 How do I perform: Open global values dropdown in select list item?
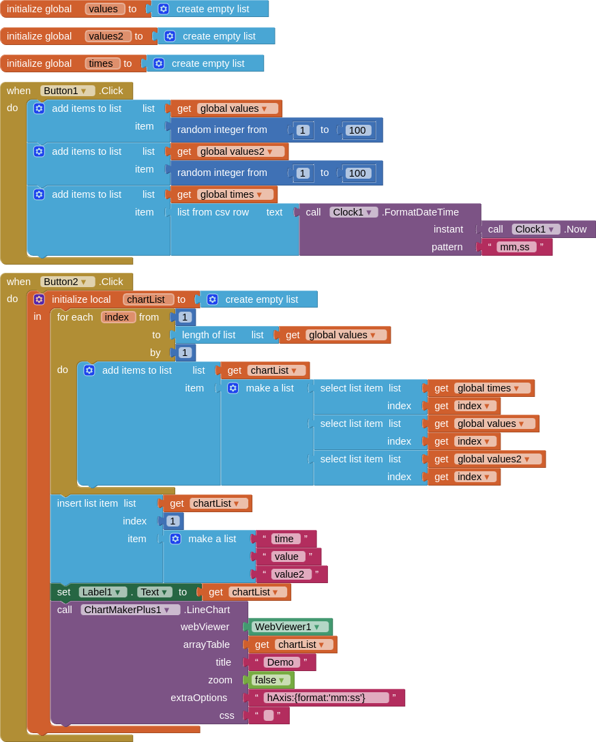(x=495, y=424)
